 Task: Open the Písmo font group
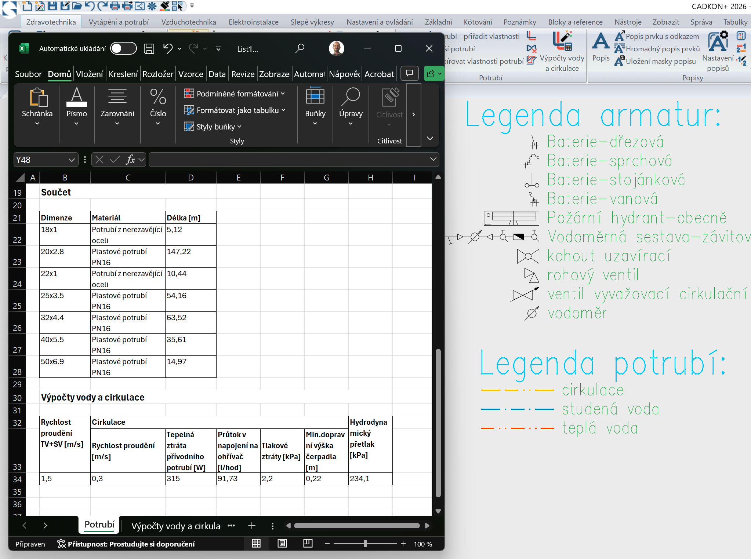point(77,107)
